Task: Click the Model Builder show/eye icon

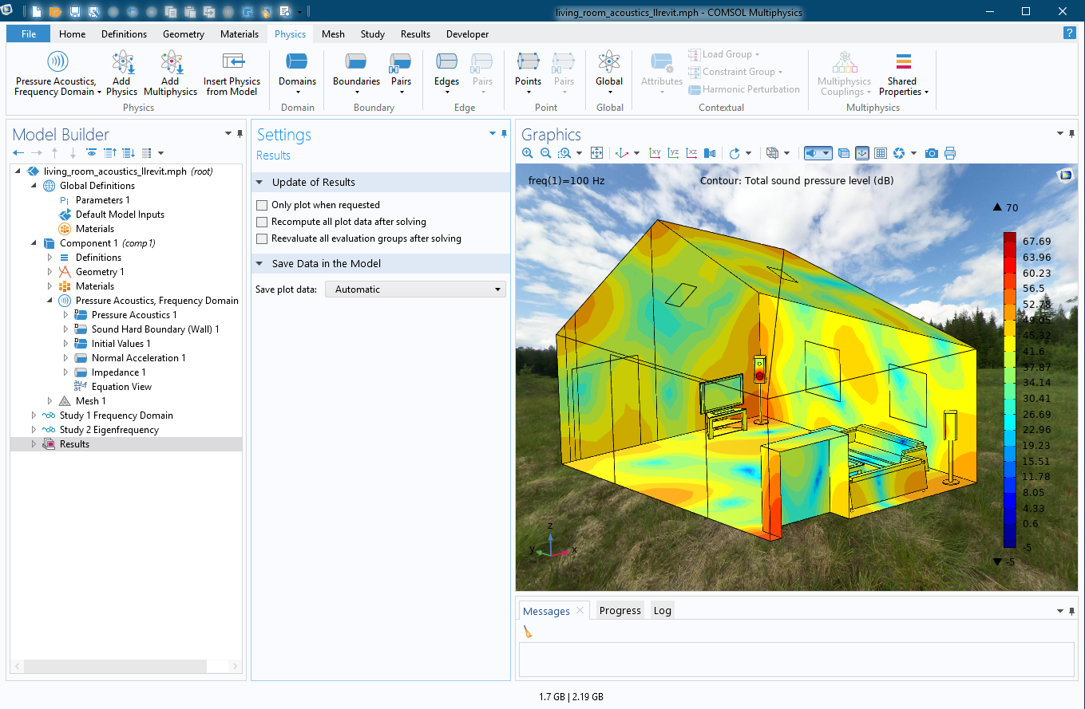Action: click(x=92, y=152)
